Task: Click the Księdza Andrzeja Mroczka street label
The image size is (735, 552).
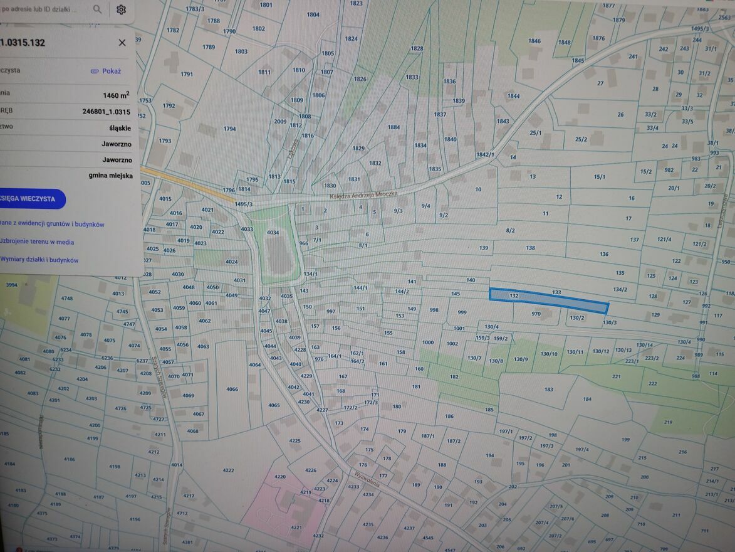Action: click(x=363, y=196)
